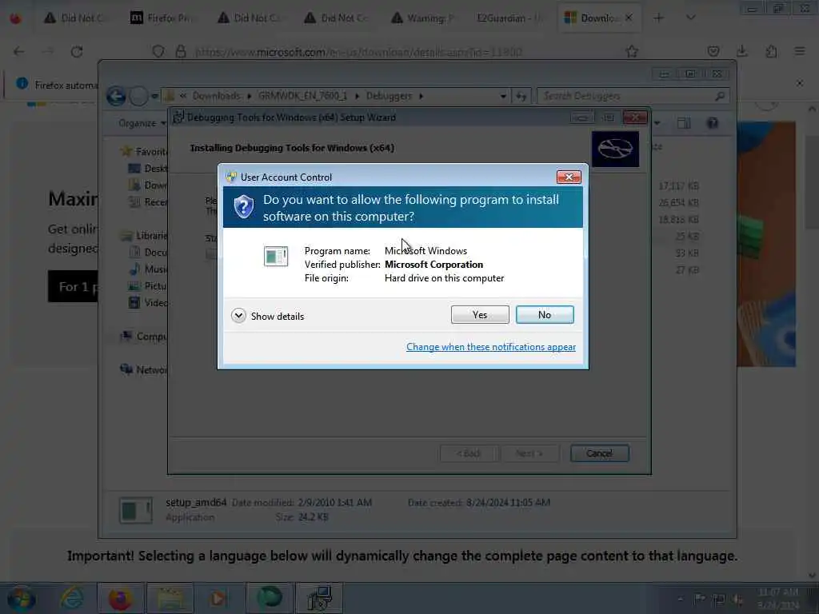Close the active Download tab

pos(629,18)
